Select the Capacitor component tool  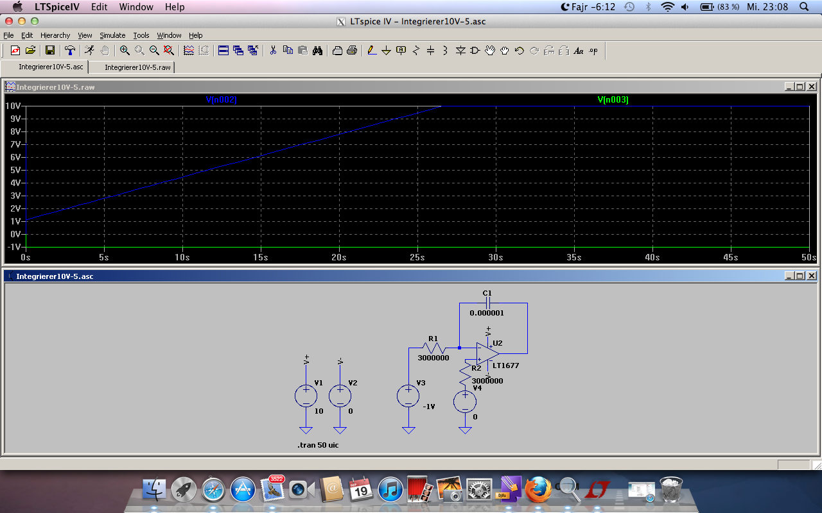[x=430, y=51]
